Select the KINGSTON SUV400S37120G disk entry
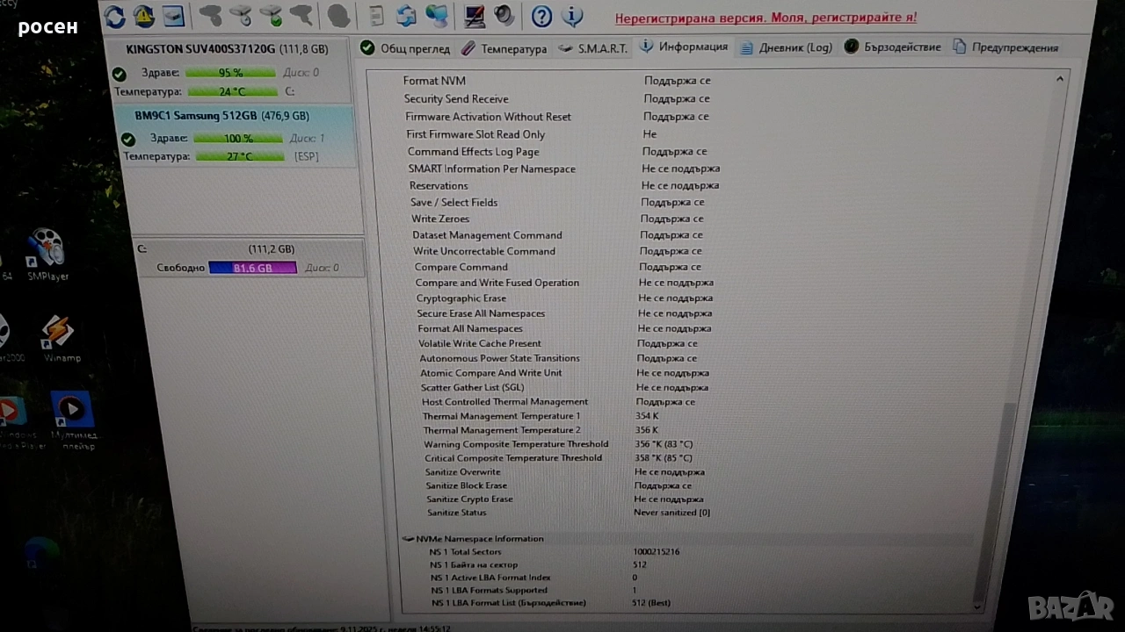 [x=227, y=50]
